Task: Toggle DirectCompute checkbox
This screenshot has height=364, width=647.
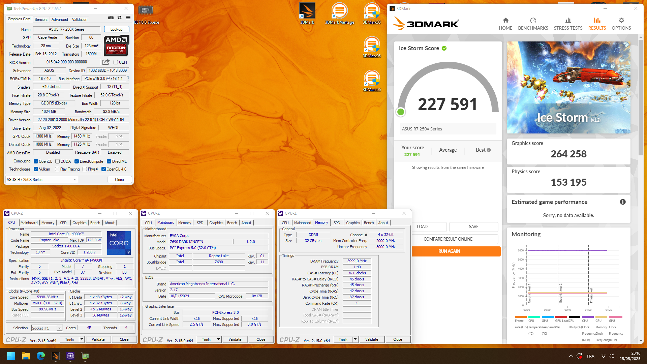Action: pos(76,161)
